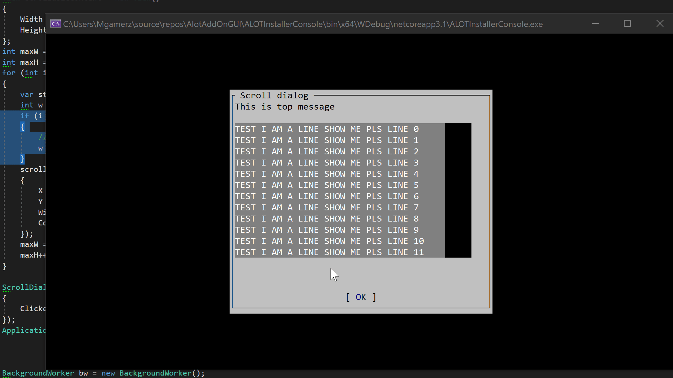Select the row ending in LINE 0
673x378 pixels.
[340, 129]
